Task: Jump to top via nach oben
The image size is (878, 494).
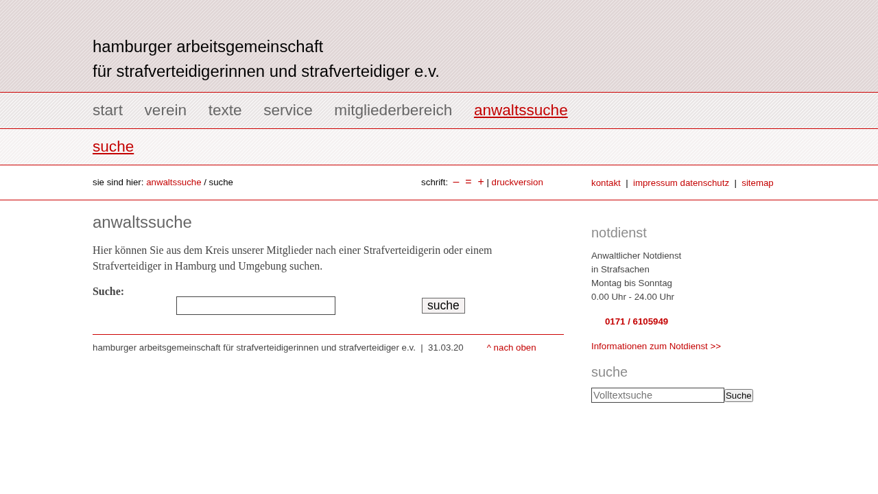Action: [x=512, y=348]
